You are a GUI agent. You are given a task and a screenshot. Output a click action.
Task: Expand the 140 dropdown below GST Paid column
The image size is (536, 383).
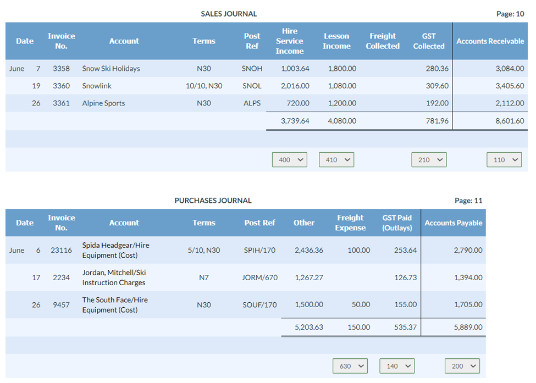(x=397, y=365)
